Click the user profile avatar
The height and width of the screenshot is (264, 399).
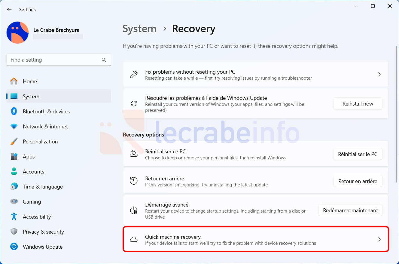tap(18, 32)
